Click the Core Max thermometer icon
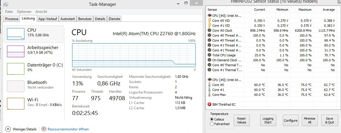 pyautogui.click(x=209, y=95)
